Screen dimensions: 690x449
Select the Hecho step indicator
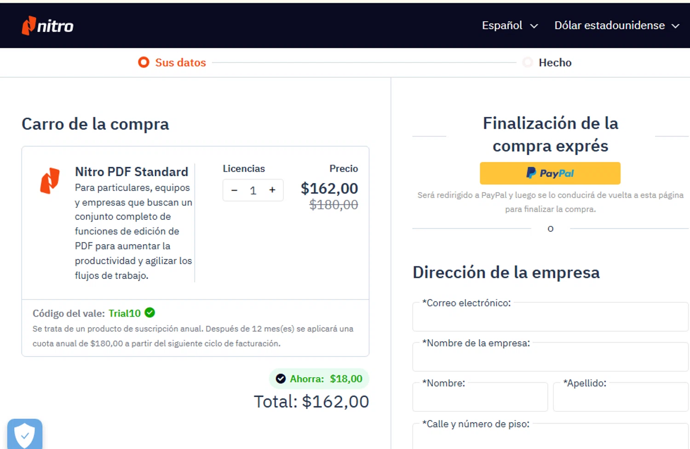[x=548, y=63]
